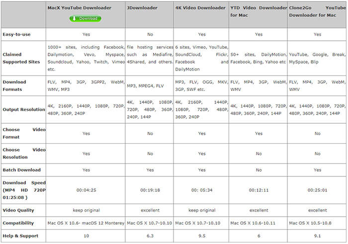
Task: Click the Claimed Supported Sites row label
Action: [x=21, y=58]
